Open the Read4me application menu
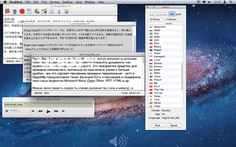The image size is (236, 147). coord(16,2)
